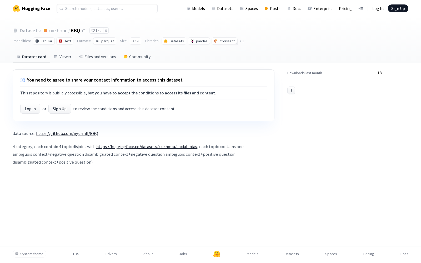The image size is (421, 263).
Task: Filter by Tabular modality tag
Action: pyautogui.click(x=44, y=41)
